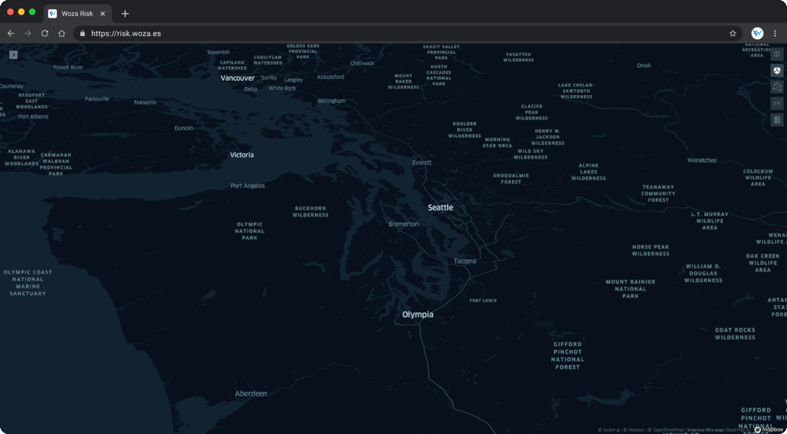Select the Woza Risk browser tab
The height and width of the screenshot is (434, 787).
pyautogui.click(x=75, y=13)
